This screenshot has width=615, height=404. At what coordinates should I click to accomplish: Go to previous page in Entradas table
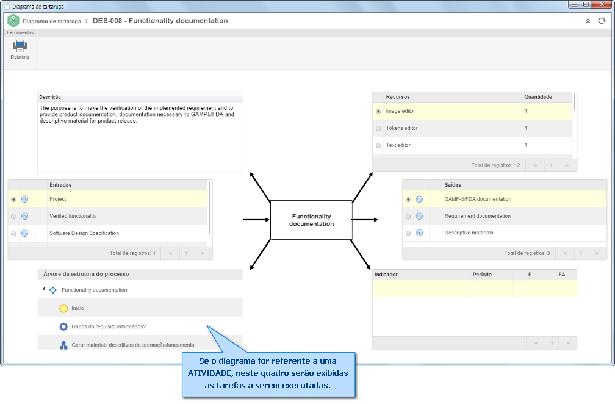170,253
